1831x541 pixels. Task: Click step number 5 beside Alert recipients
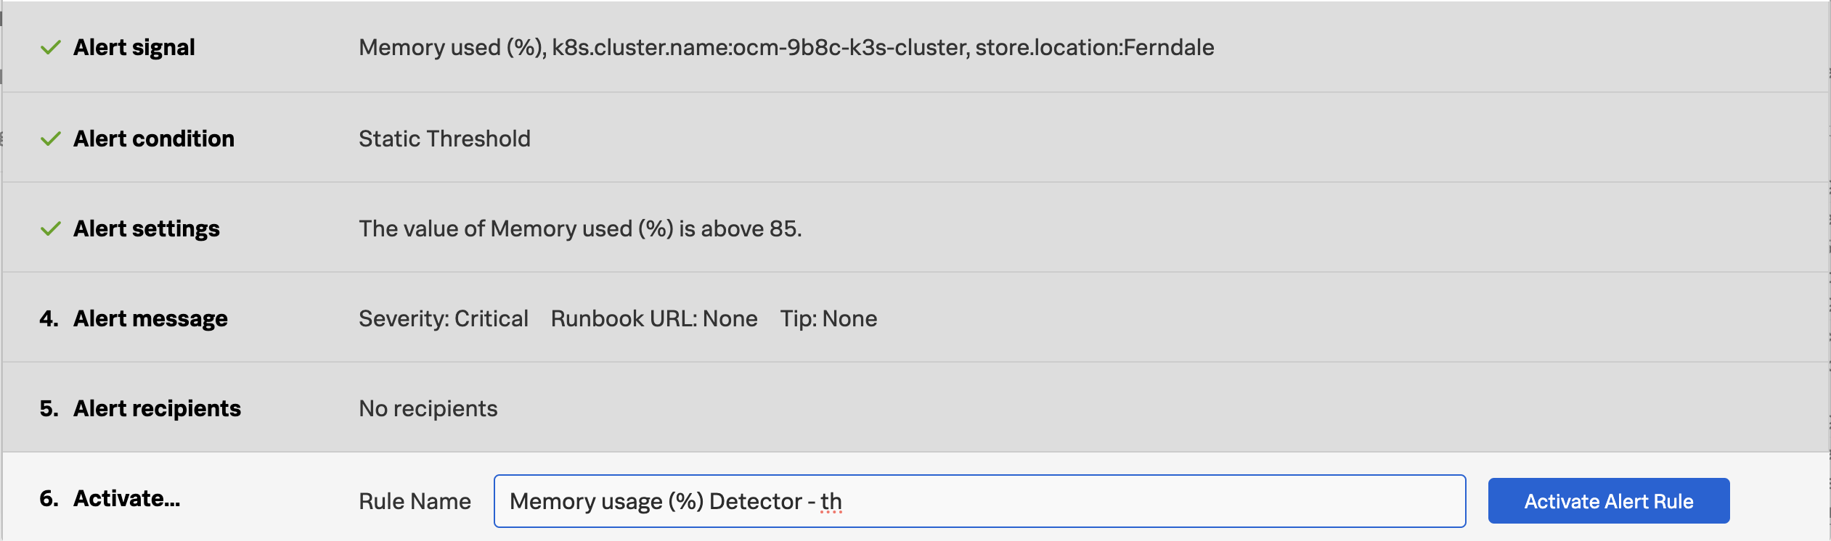pos(48,409)
